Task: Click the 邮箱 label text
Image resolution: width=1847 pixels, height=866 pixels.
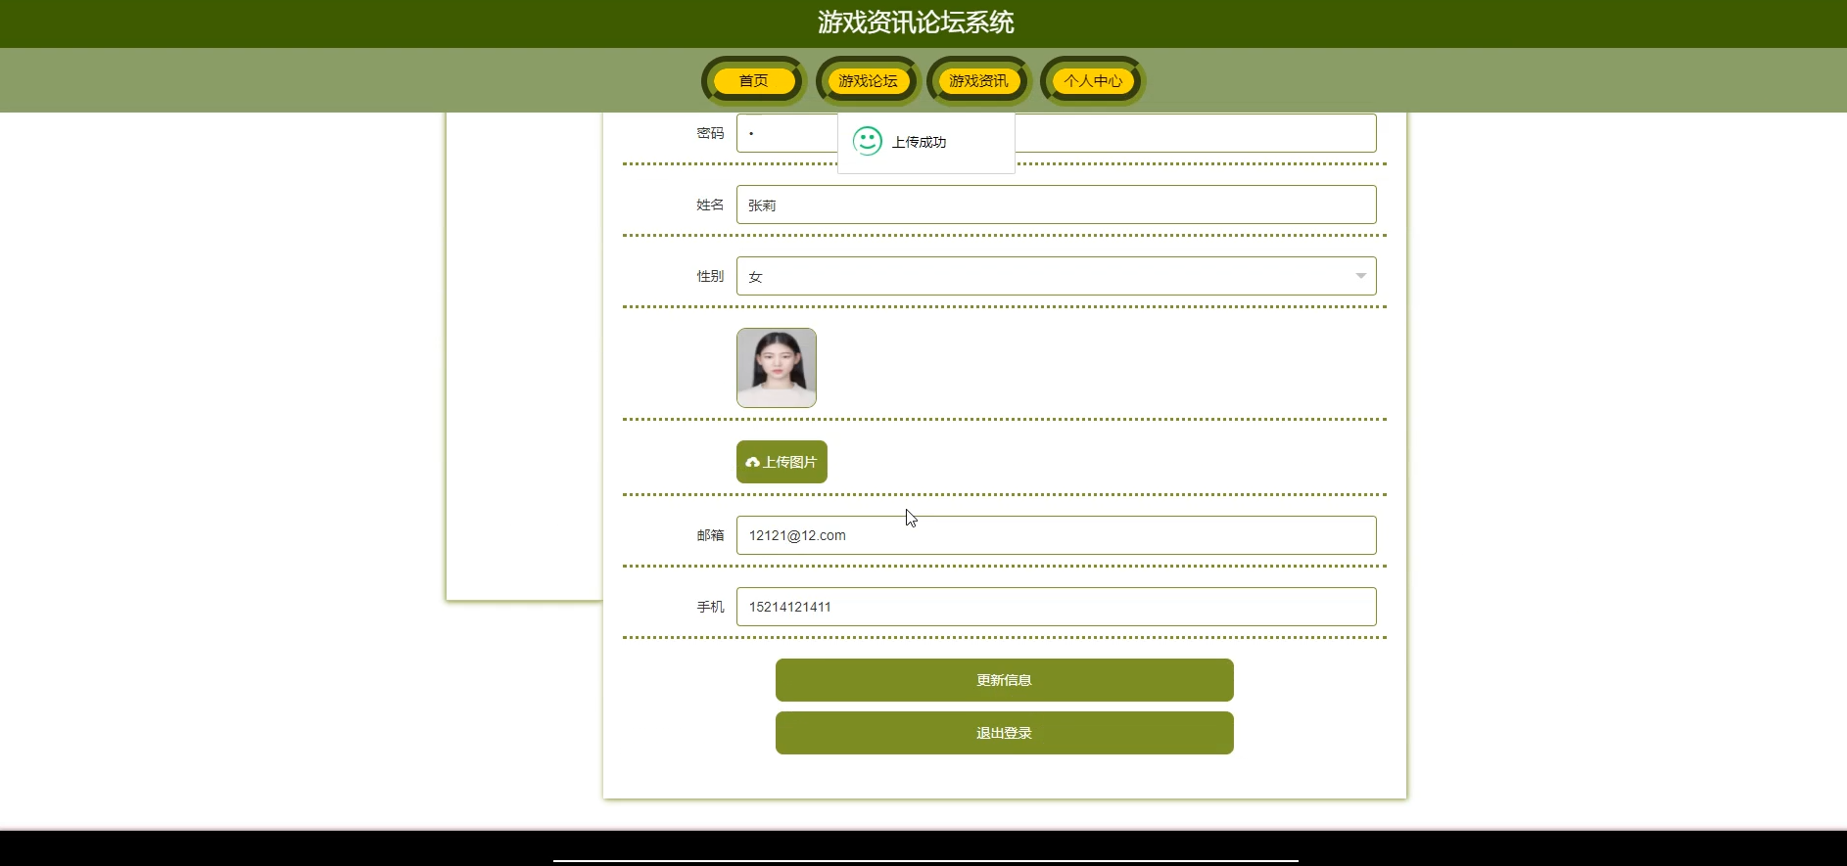Action: [710, 535]
